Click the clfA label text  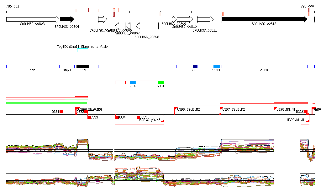point(264,70)
